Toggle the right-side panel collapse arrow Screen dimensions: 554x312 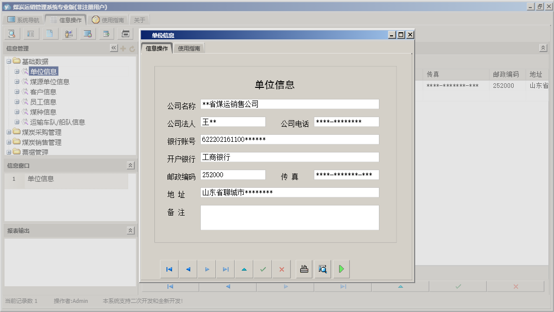coord(543,47)
